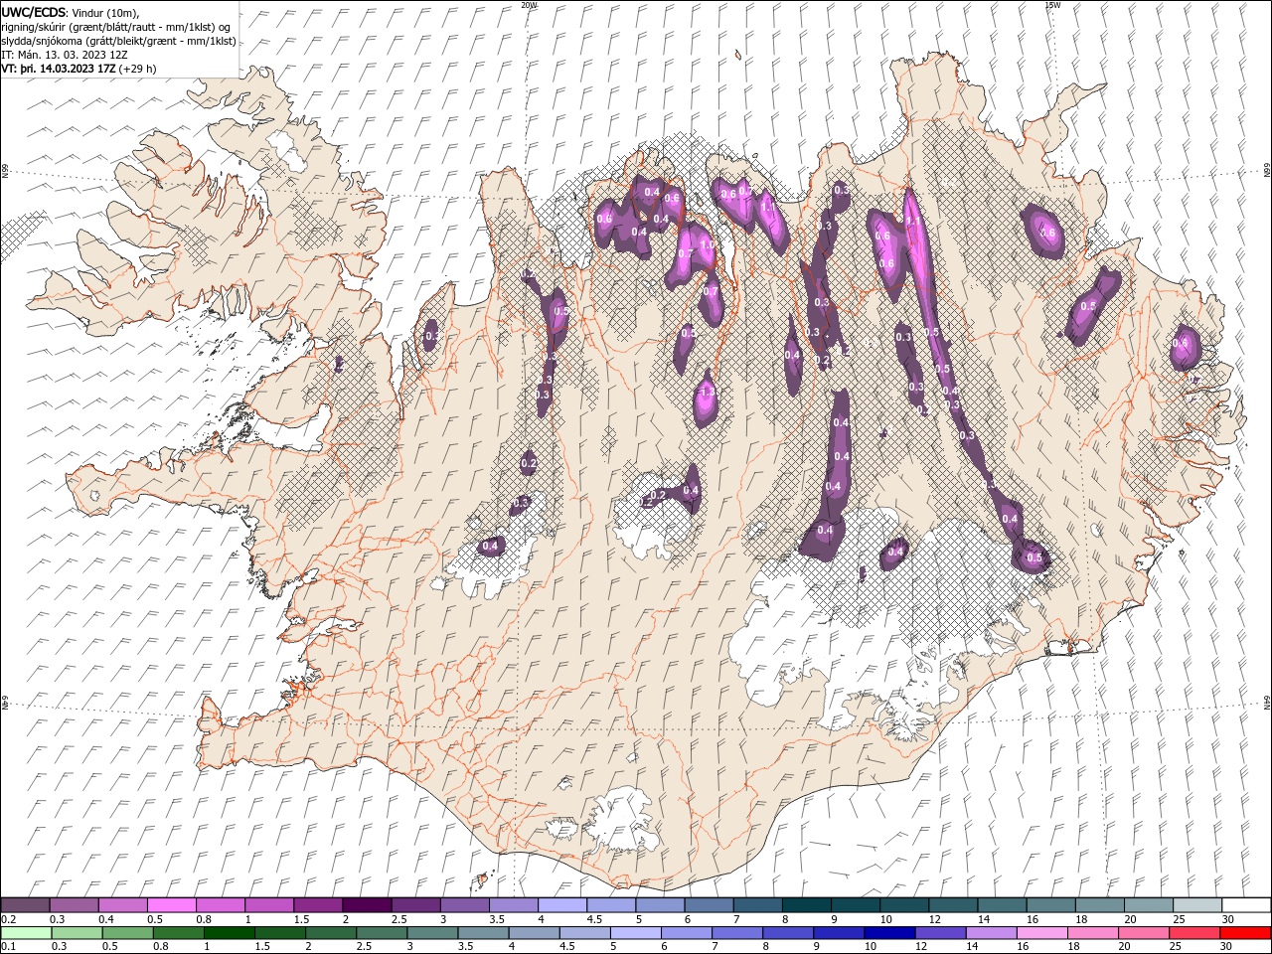Viewport: 1272px width, 954px height.
Task: Click the lavender swatch labeled 4 in upper scale
Action: click(562, 905)
